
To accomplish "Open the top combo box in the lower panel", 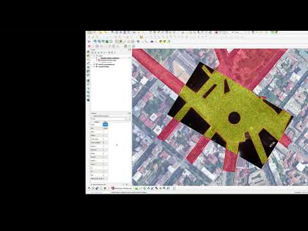I will (110, 116).
